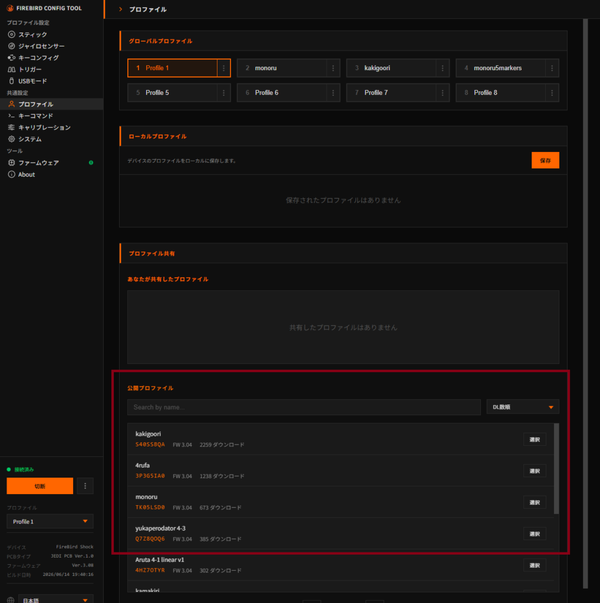Open connection options three-dot button

(85, 486)
